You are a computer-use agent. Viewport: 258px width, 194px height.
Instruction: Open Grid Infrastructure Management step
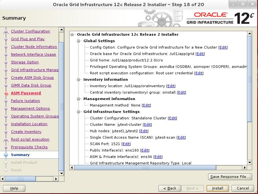[35, 70]
